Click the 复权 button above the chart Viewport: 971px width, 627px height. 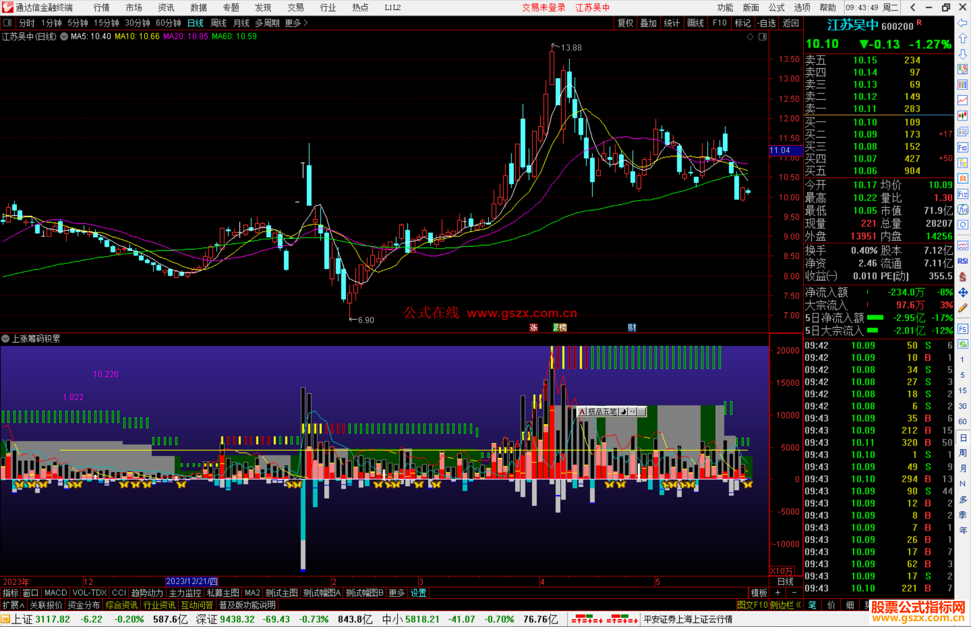625,23
